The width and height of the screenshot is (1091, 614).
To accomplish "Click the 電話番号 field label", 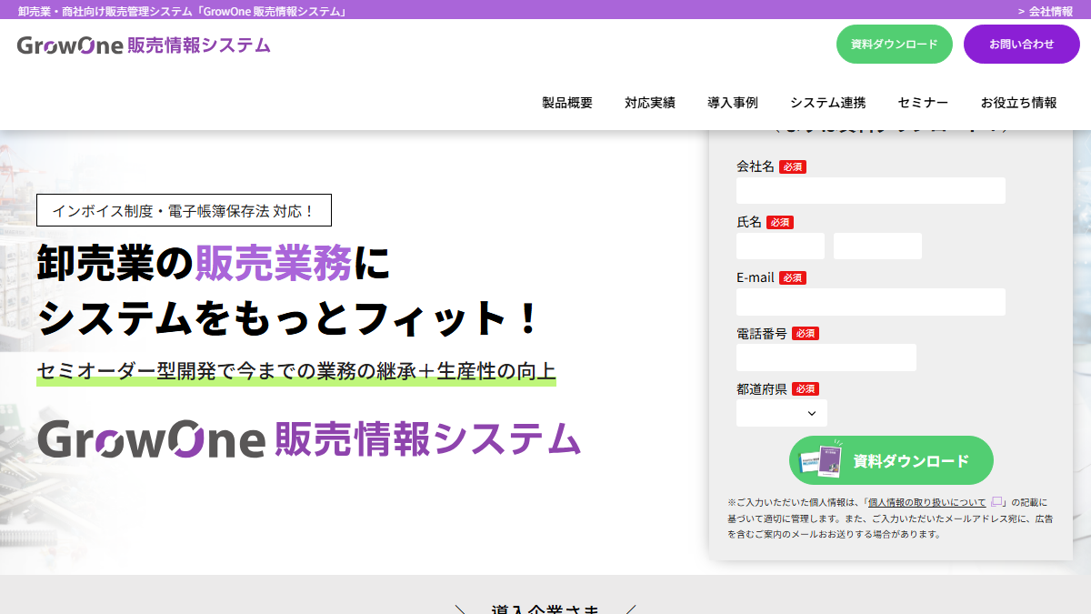I will pyautogui.click(x=762, y=334).
